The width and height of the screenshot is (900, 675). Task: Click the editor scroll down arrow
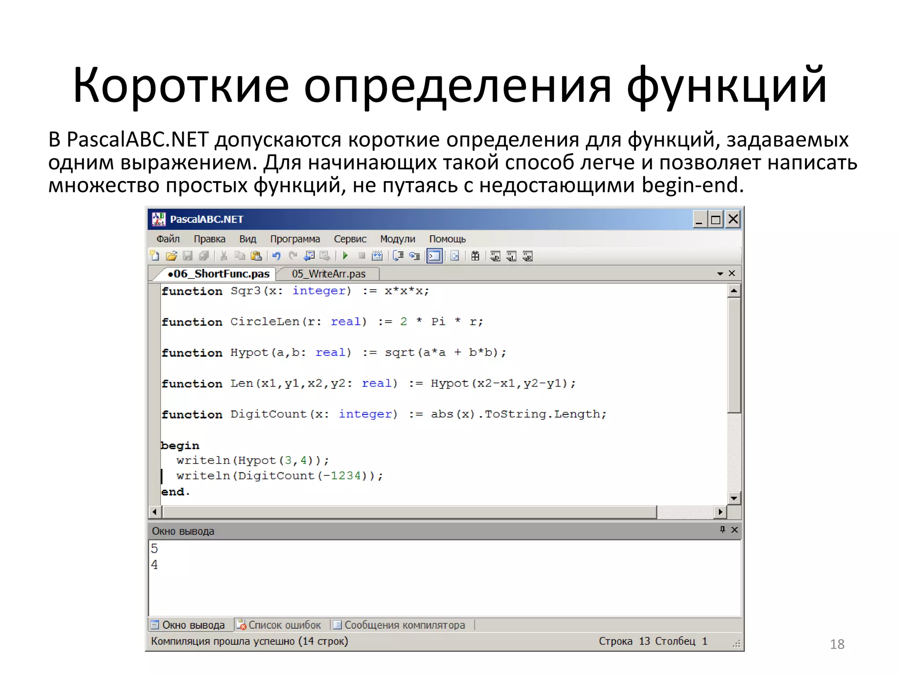point(734,498)
